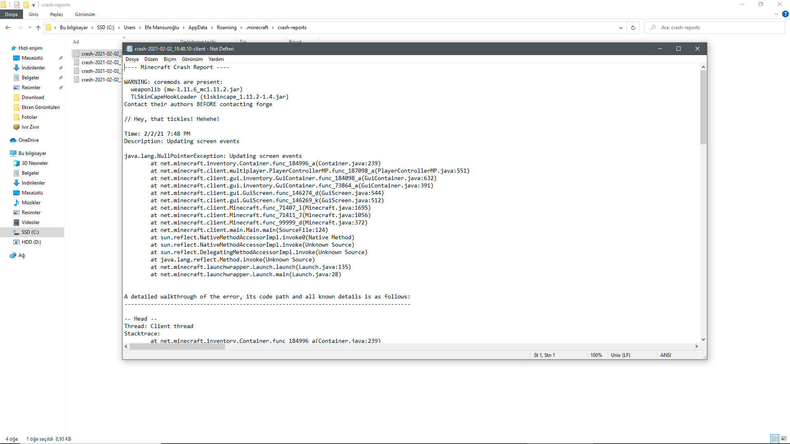Screen dimensions: 790x444
Task: Open Explorer help icon
Action: [x=785, y=14]
